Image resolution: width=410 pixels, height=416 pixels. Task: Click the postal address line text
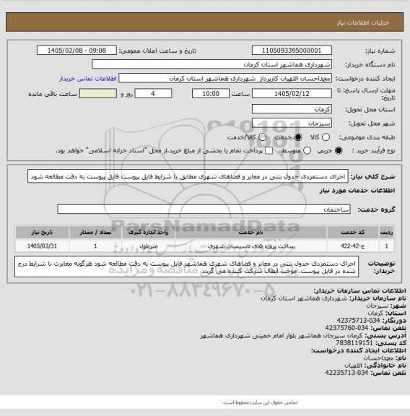[282, 335]
